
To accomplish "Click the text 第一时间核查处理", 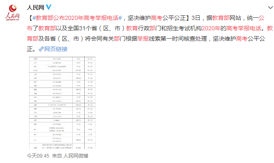I will click(x=183, y=39).
